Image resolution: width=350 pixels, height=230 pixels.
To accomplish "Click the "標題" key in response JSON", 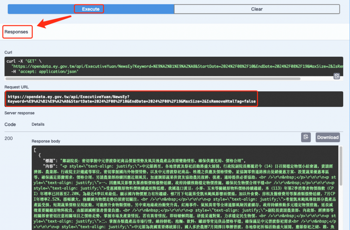I will [49, 161].
